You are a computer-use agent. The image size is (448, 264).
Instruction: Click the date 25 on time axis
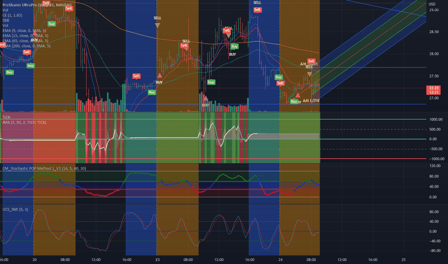403,260
